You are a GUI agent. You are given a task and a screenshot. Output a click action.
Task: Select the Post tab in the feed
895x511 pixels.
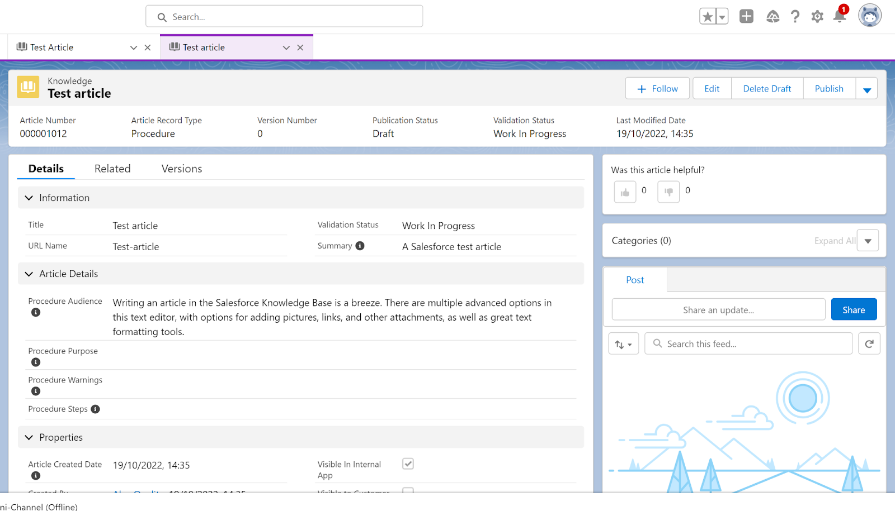click(x=635, y=280)
